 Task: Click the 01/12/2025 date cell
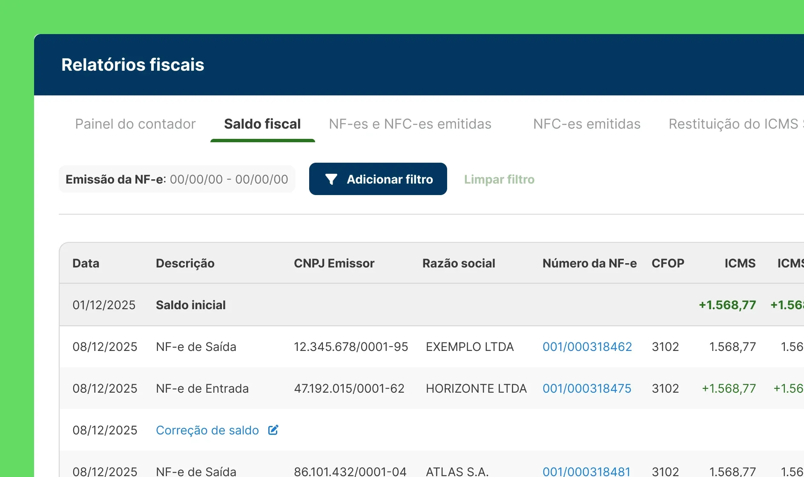(104, 305)
